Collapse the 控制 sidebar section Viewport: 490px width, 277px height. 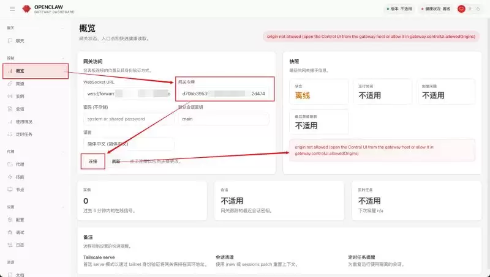coord(36,58)
